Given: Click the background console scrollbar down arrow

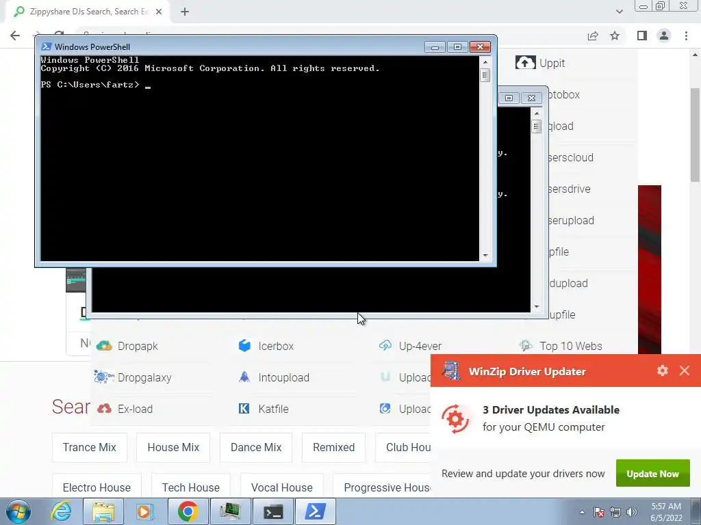Looking at the screenshot, I should click(537, 307).
